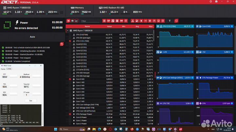This screenshot has width=236, height=132.
Task: Click info icon on +12V graph
Action: [x=192, y=52]
